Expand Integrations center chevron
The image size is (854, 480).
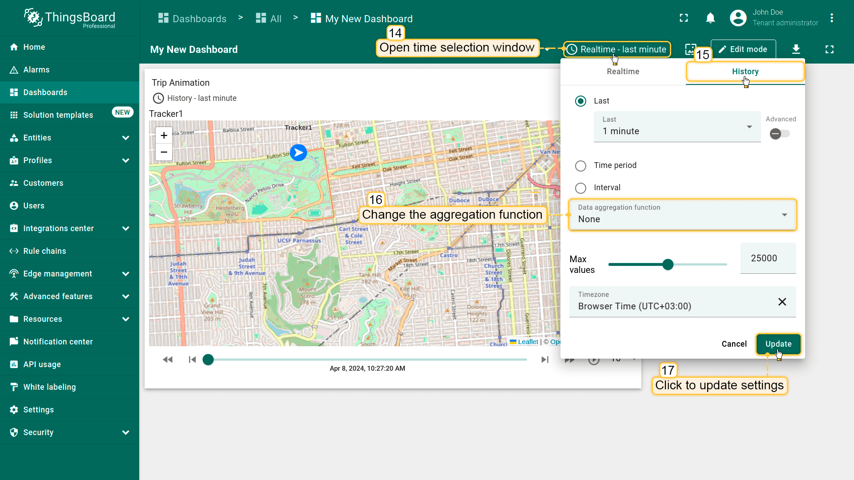click(126, 228)
